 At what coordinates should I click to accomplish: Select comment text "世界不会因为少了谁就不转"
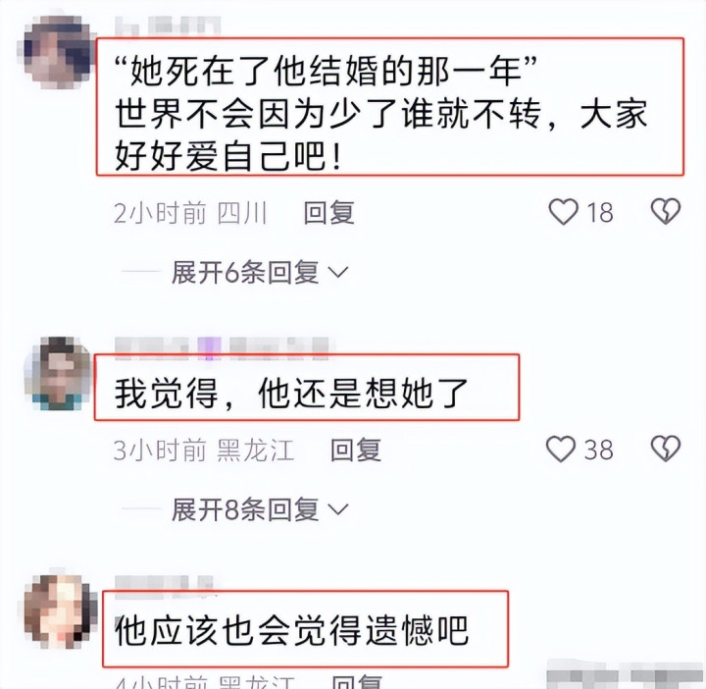click(328, 114)
